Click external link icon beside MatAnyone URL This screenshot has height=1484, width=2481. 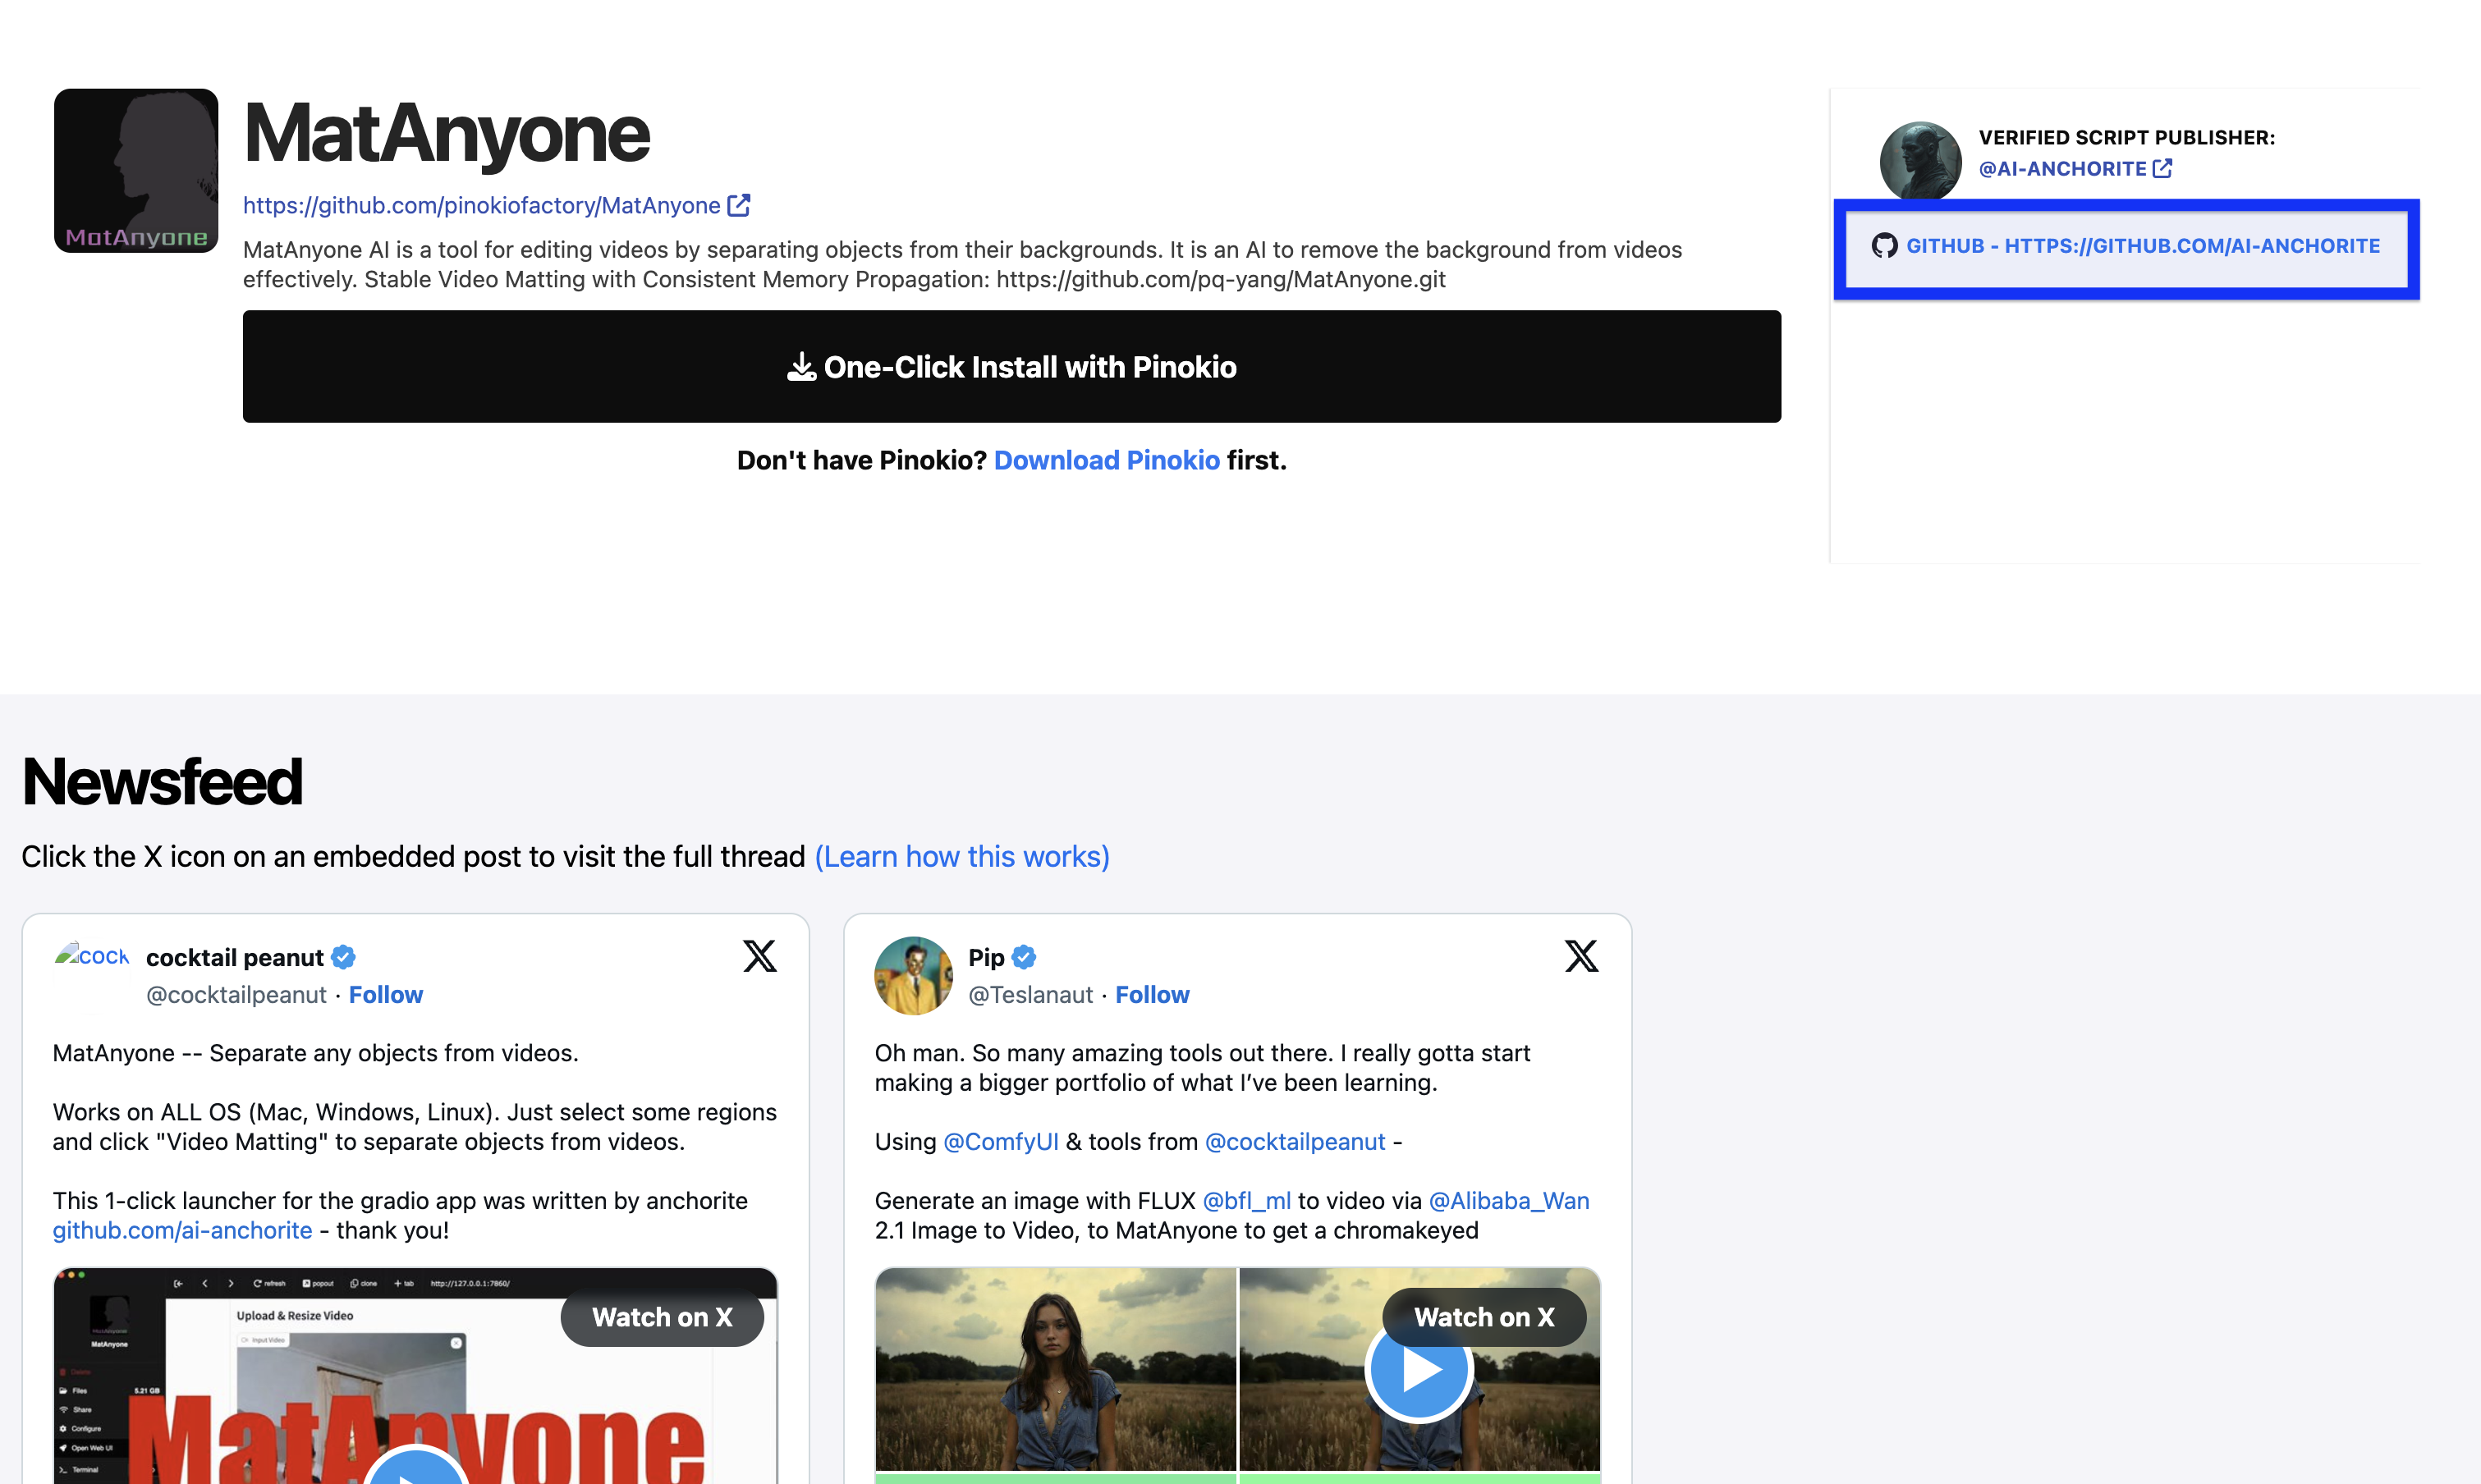tap(739, 206)
